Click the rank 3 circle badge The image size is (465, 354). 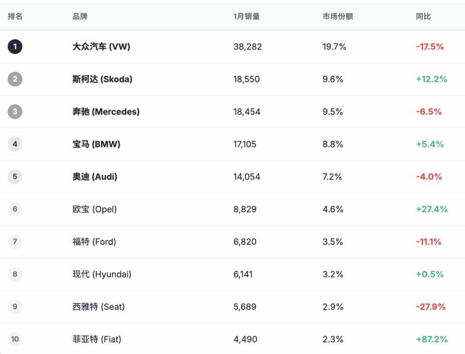[15, 112]
